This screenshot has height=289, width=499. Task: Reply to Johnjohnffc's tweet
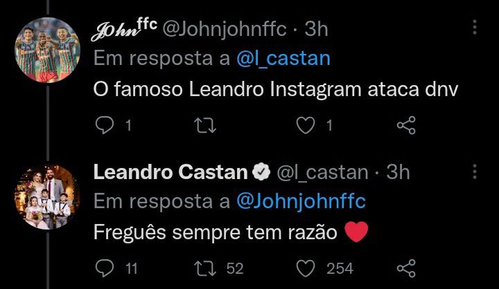[103, 125]
